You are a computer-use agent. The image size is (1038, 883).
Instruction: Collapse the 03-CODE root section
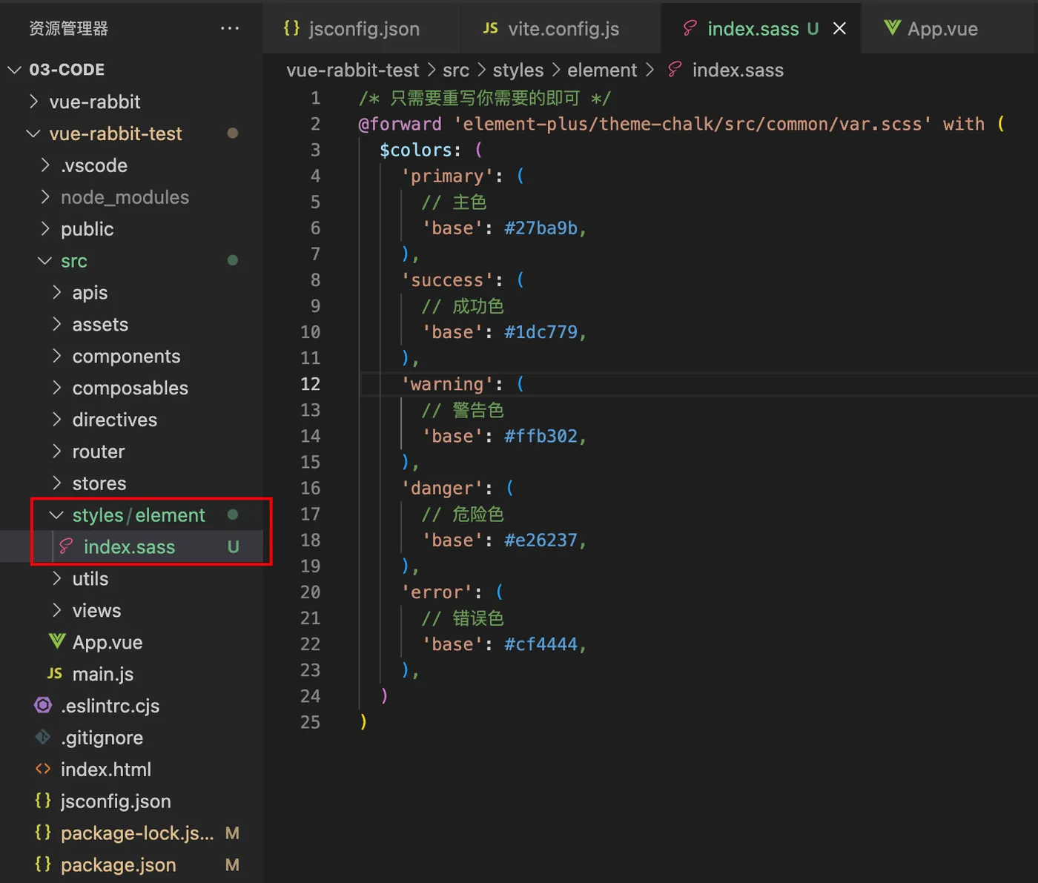coord(14,70)
